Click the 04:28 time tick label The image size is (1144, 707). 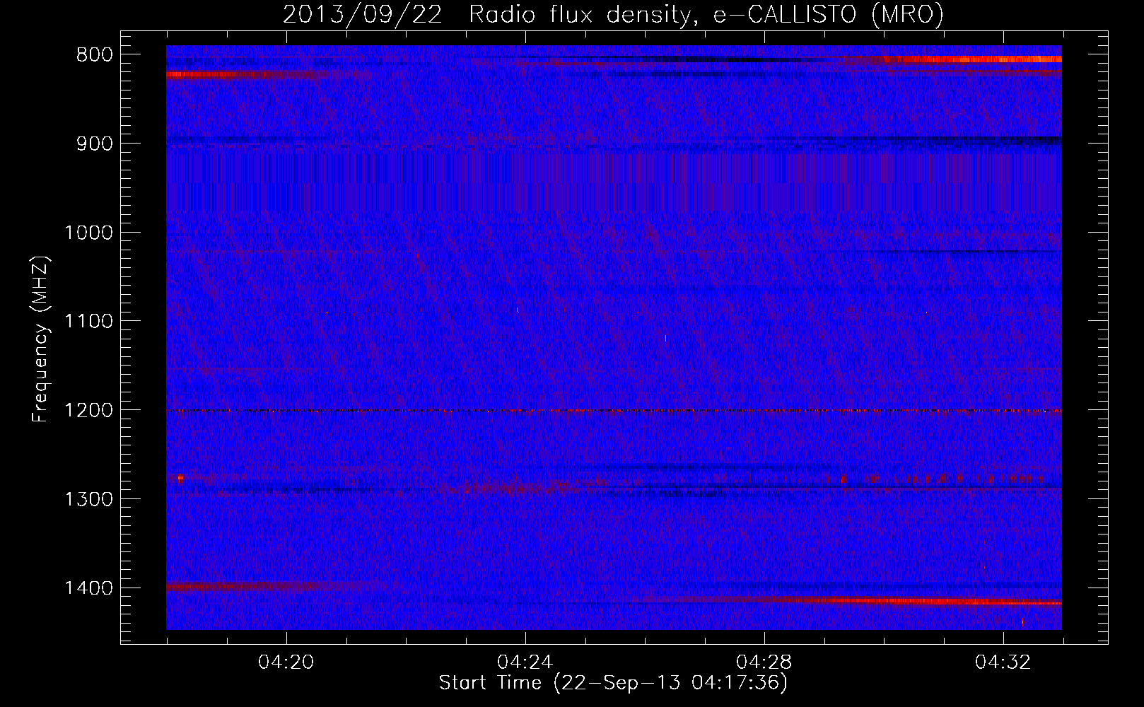(764, 662)
